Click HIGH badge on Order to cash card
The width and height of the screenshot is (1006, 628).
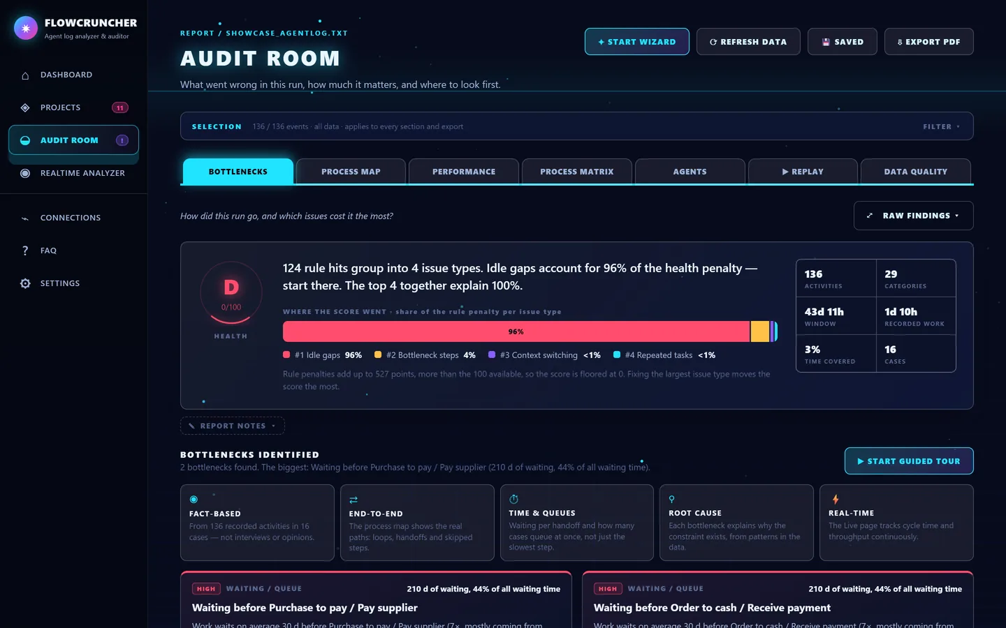point(608,589)
